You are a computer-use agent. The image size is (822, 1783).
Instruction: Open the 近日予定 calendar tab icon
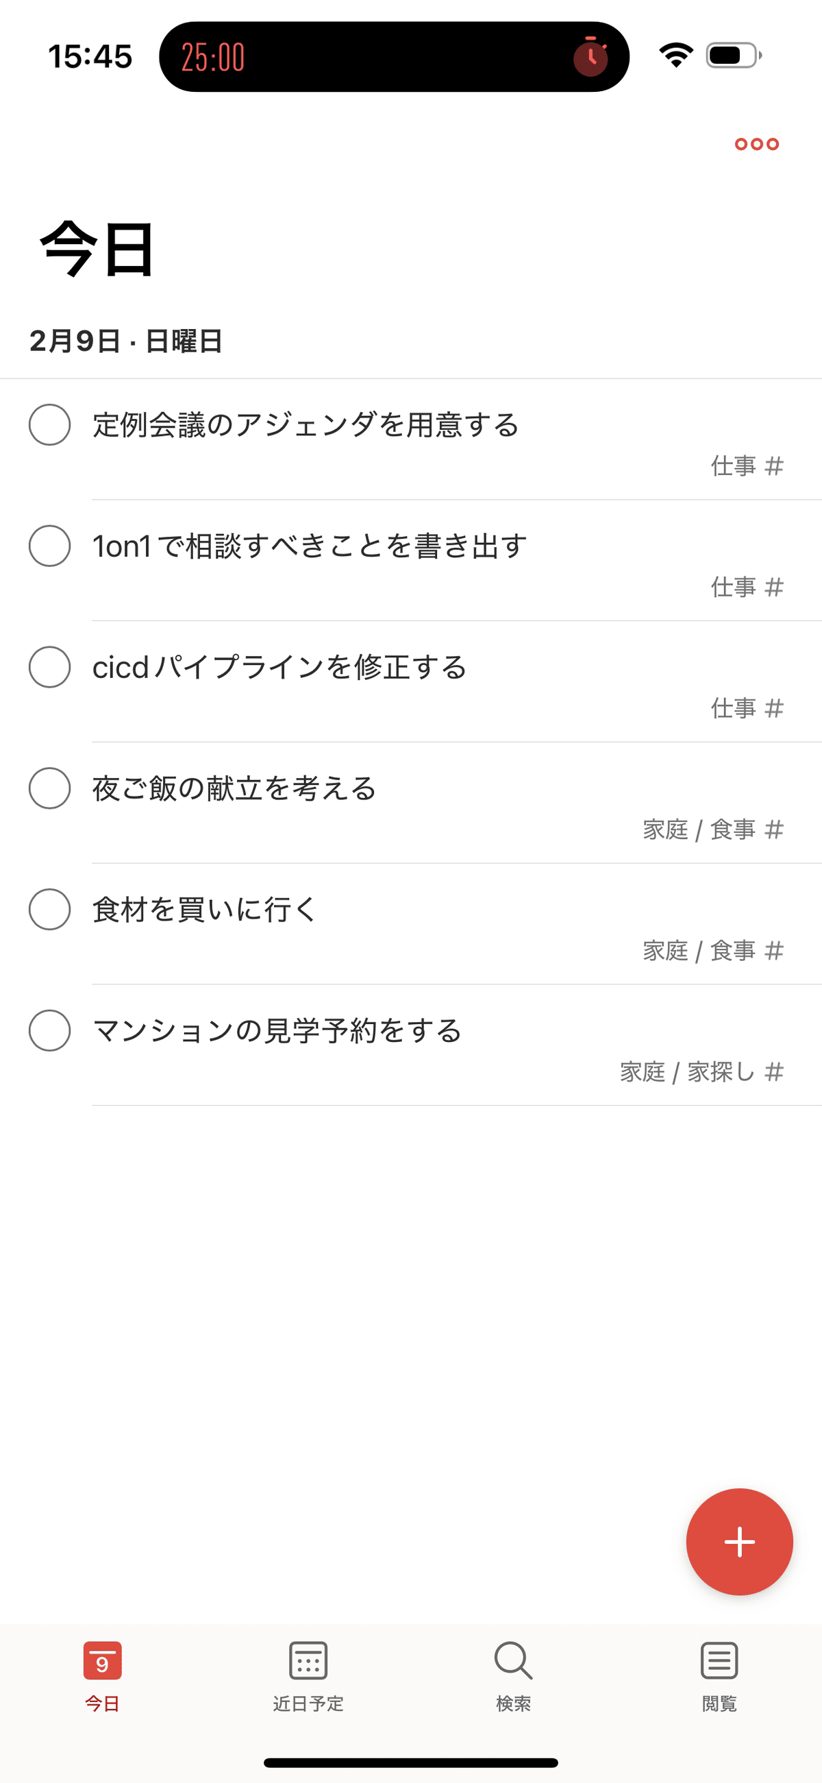(x=308, y=1660)
